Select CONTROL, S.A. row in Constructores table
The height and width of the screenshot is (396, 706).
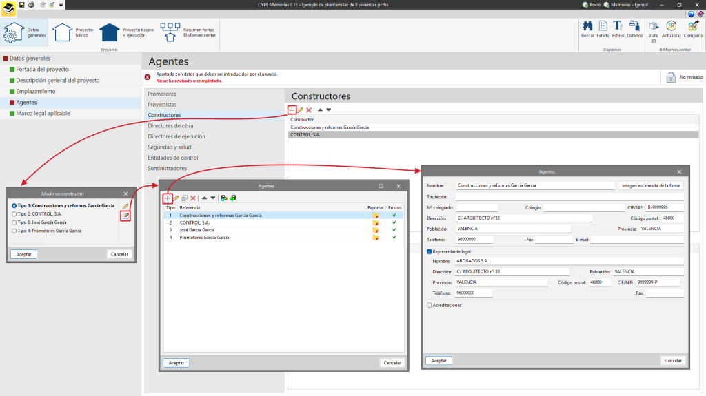[x=494, y=134]
